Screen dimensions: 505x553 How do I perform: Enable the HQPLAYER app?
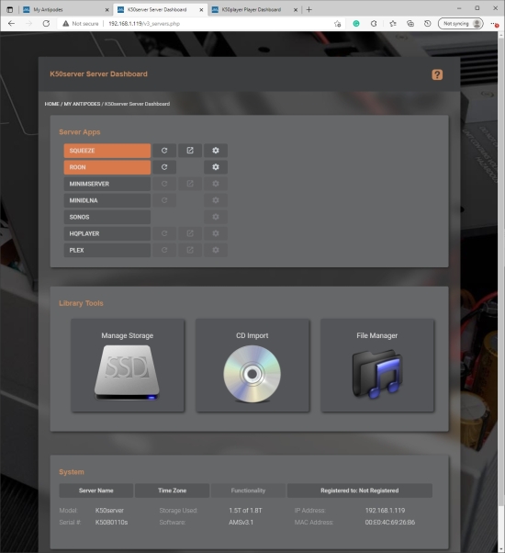[107, 233]
